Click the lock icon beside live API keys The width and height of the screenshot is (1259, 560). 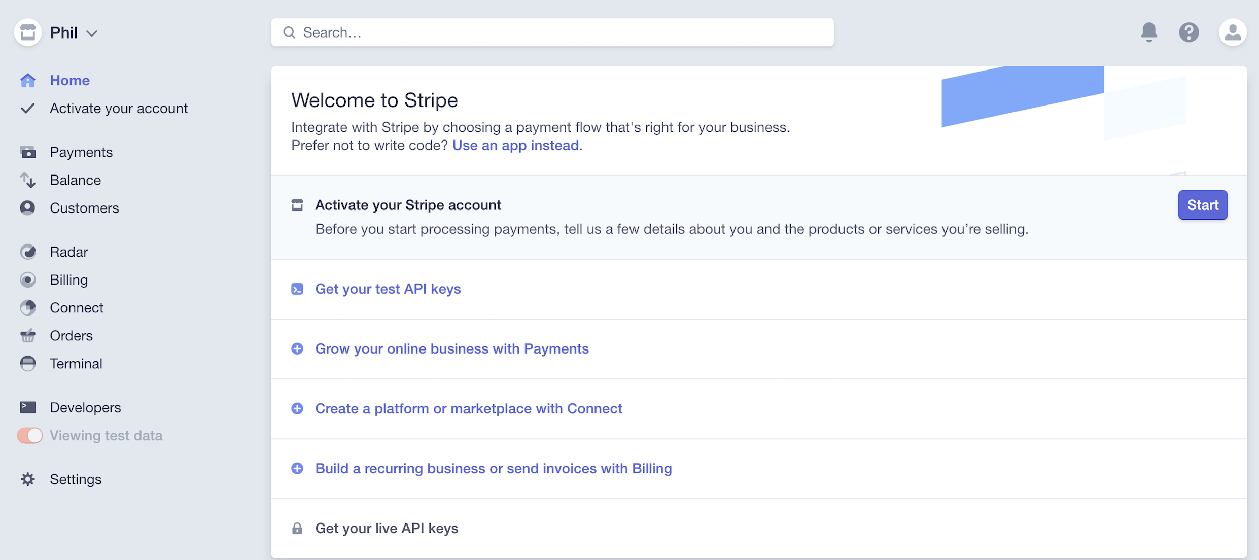pos(297,528)
